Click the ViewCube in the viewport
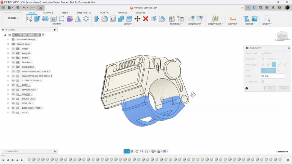 point(282,36)
